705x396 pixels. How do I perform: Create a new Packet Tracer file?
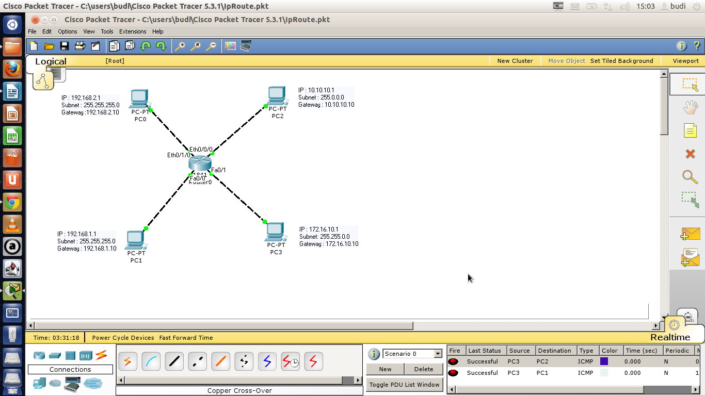pos(34,46)
